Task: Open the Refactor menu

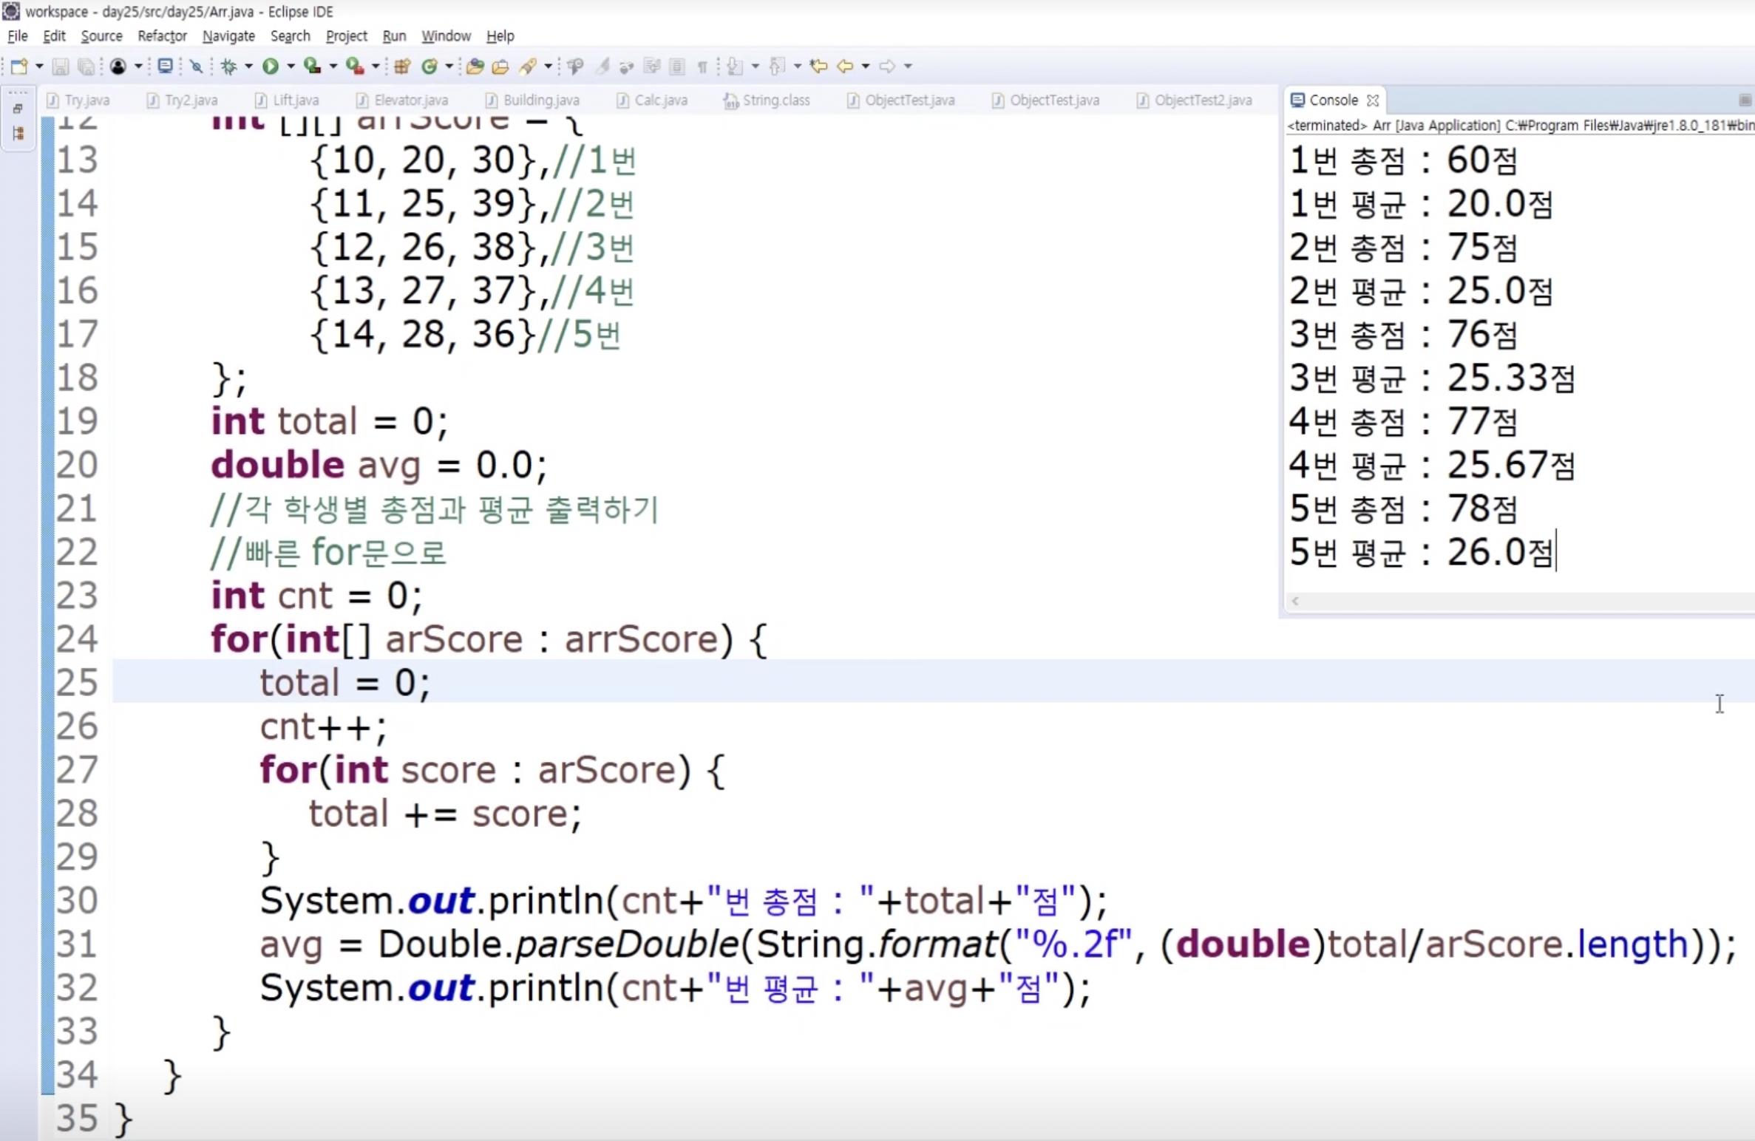Action: (162, 35)
